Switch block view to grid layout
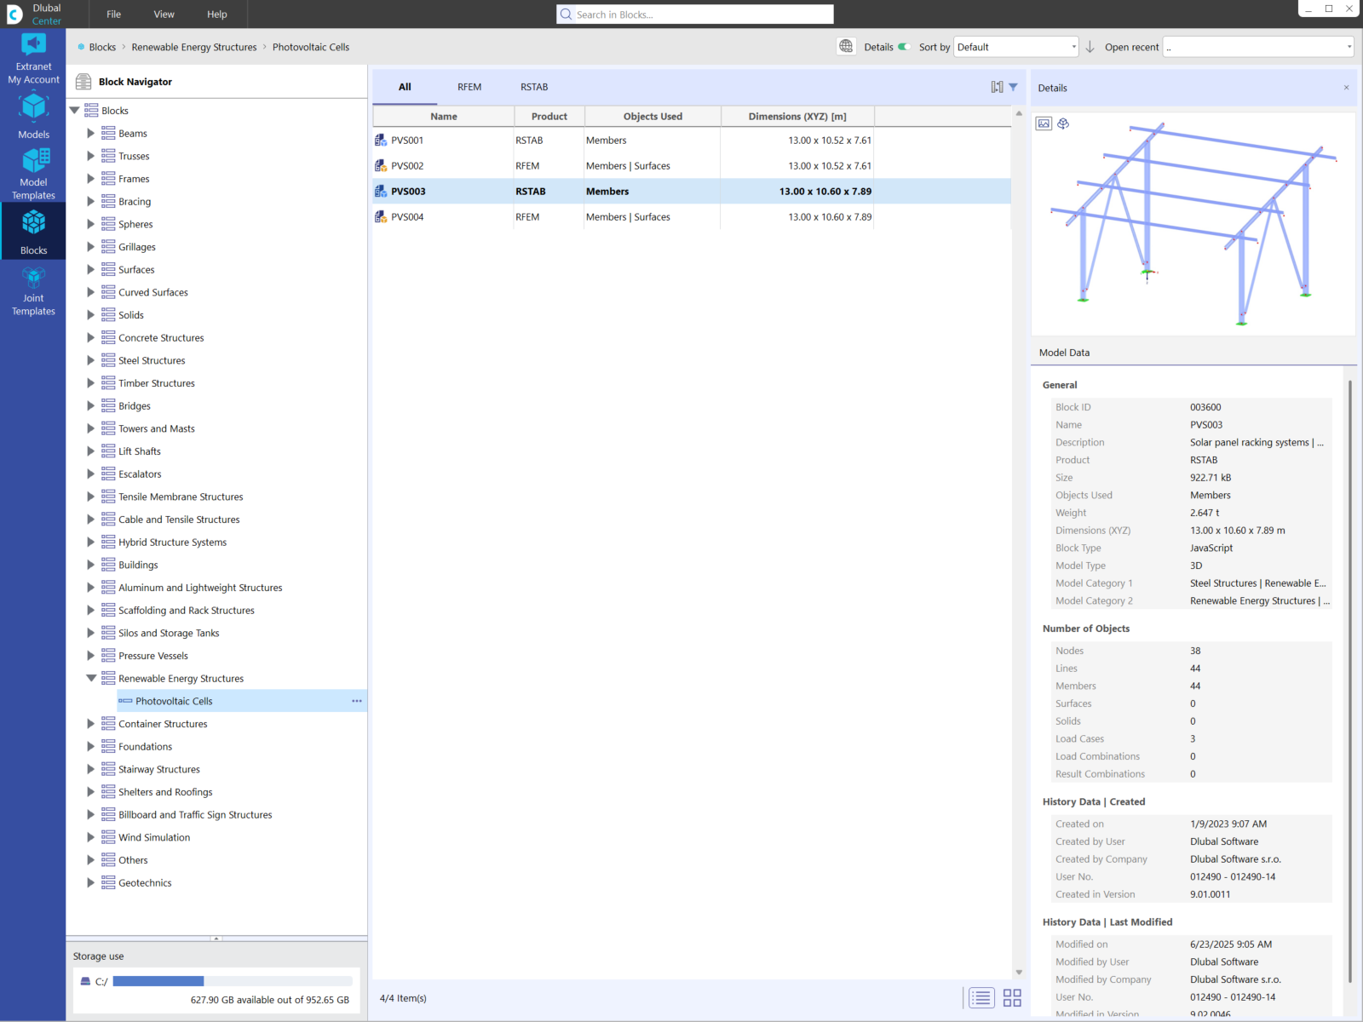 [1012, 996]
